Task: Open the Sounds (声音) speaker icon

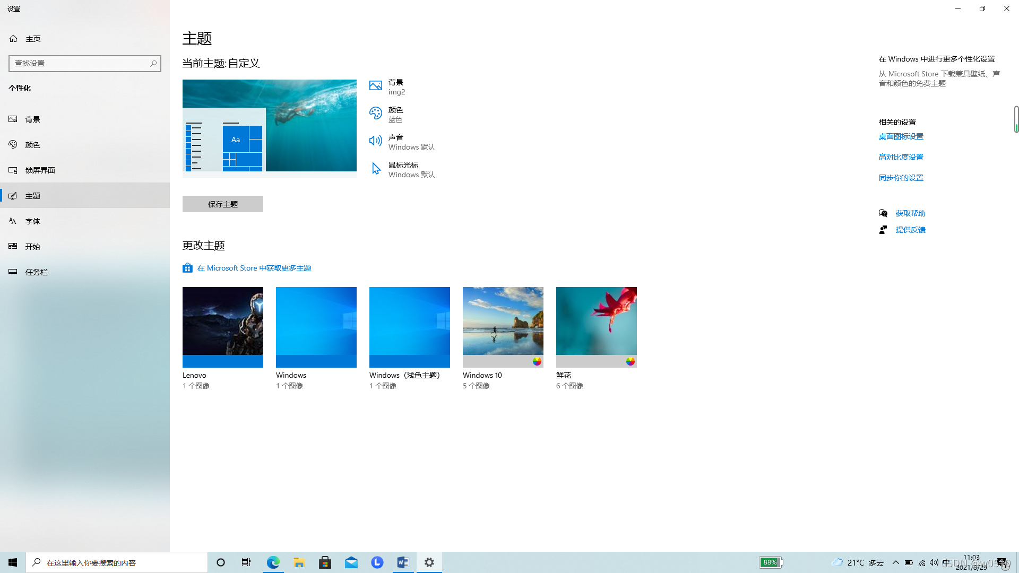Action: (x=376, y=141)
